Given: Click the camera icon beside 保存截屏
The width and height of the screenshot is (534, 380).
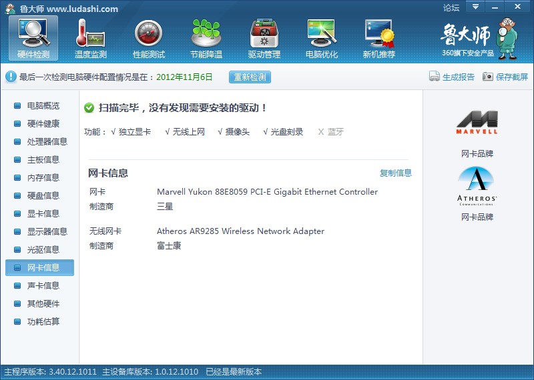Looking at the screenshot, I should click(487, 77).
